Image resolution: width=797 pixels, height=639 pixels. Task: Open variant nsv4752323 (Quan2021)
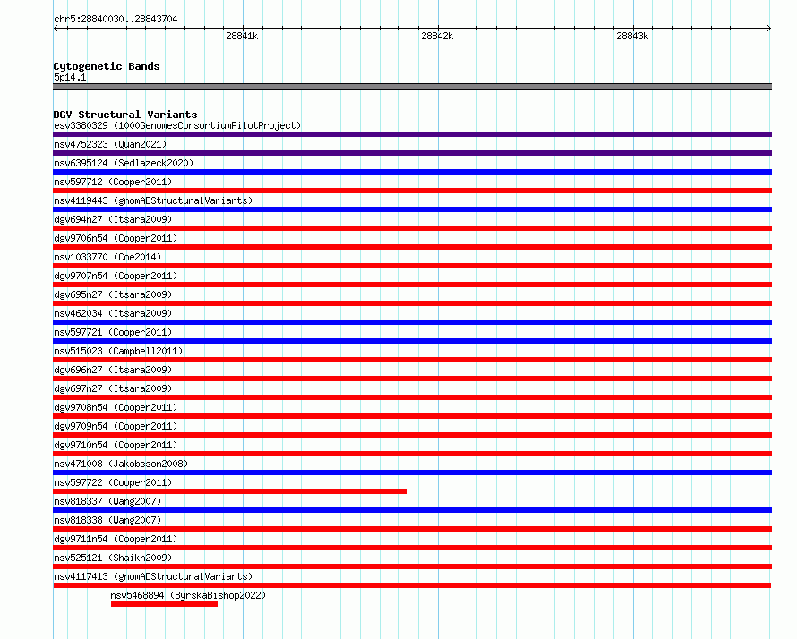110,144
